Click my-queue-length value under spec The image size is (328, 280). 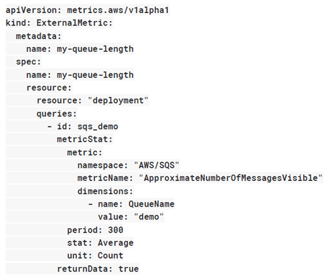tap(95, 75)
